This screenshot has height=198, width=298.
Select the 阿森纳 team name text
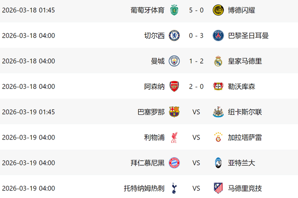[x=154, y=86]
